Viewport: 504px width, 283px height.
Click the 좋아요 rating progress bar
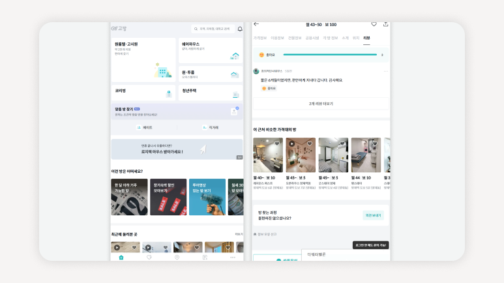pos(330,55)
